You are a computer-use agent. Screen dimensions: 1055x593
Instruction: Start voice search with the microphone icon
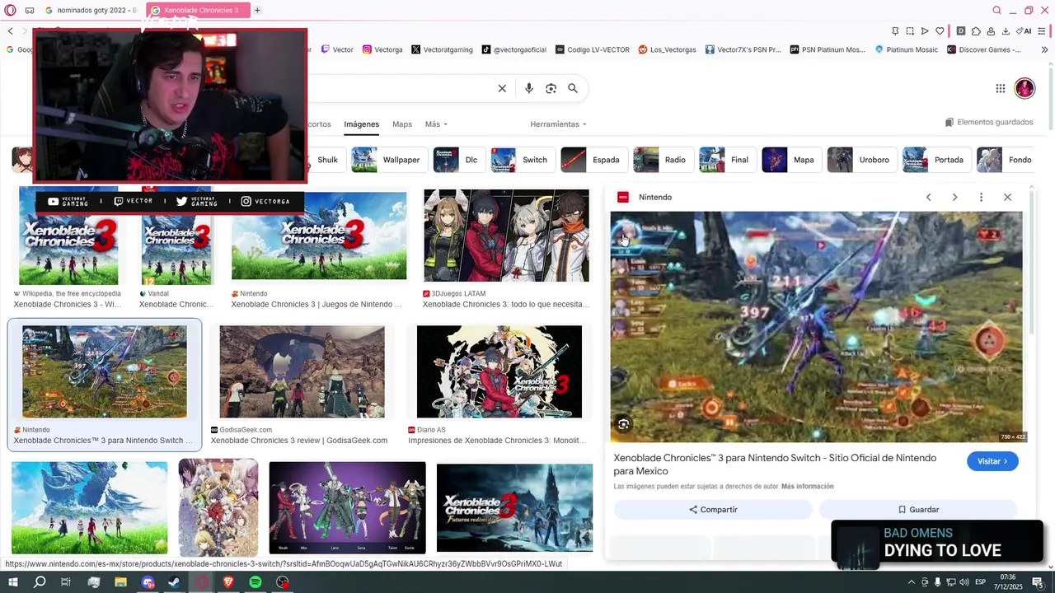coord(529,88)
